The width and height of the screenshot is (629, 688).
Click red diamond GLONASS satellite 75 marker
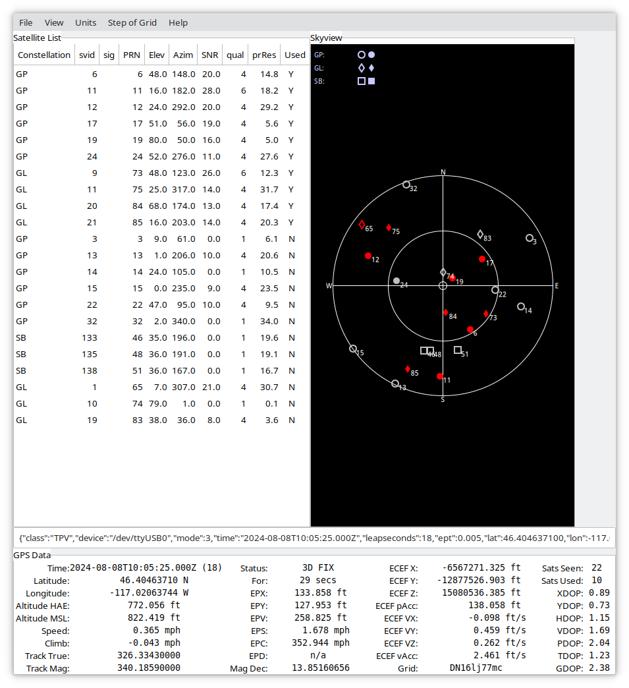(389, 227)
